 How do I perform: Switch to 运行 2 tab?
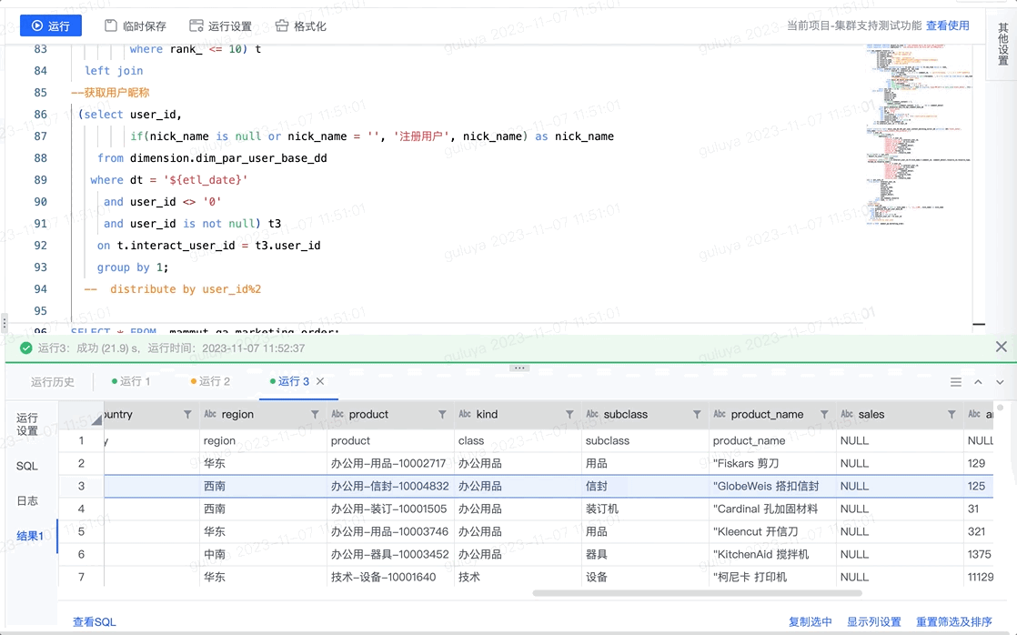(210, 381)
